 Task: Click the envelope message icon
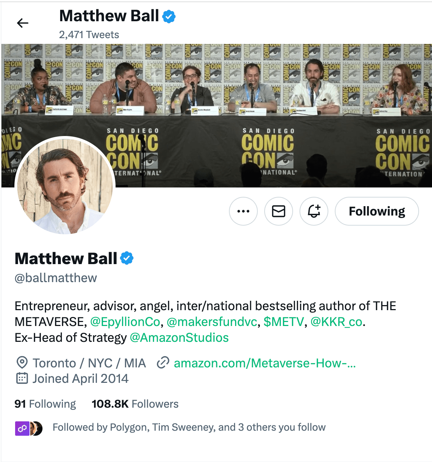(279, 211)
